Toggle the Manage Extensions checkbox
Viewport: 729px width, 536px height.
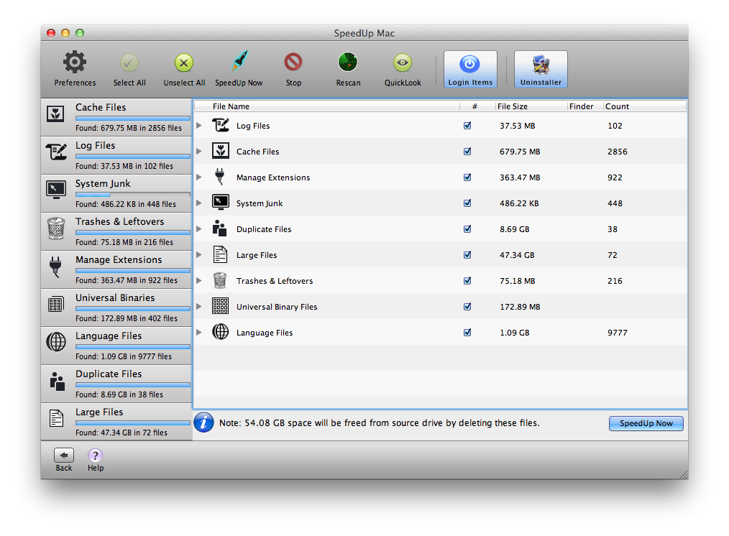tap(467, 177)
